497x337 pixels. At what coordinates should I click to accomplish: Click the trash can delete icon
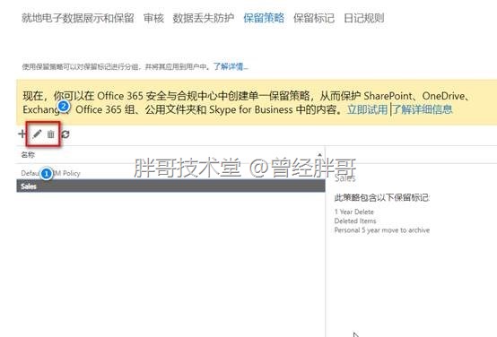(51, 134)
